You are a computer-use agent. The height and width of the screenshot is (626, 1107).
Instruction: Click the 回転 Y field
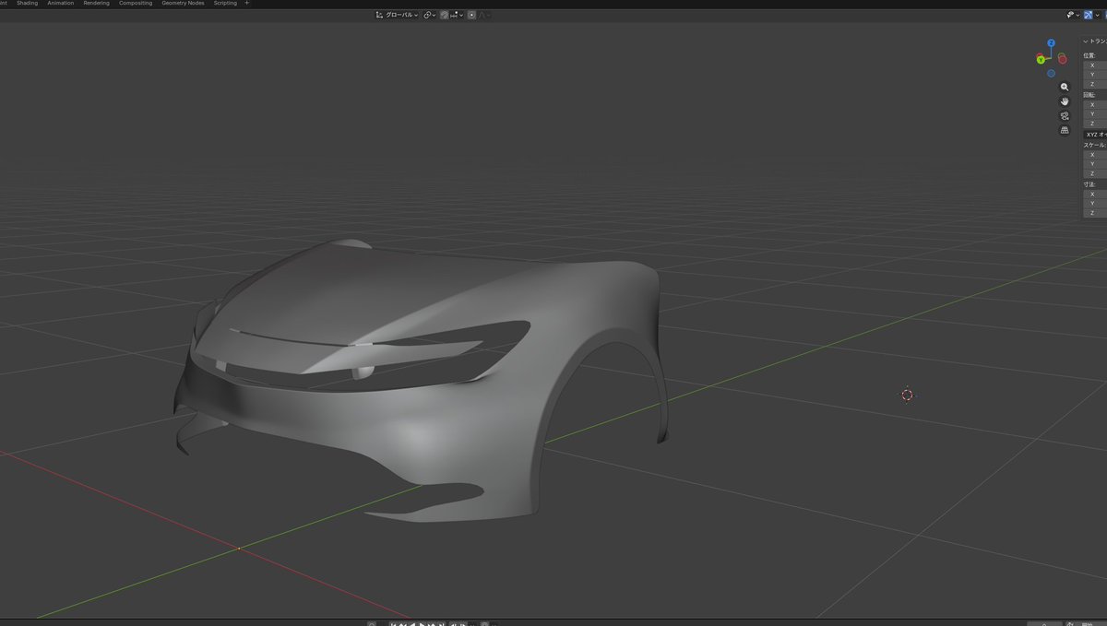click(x=1095, y=114)
